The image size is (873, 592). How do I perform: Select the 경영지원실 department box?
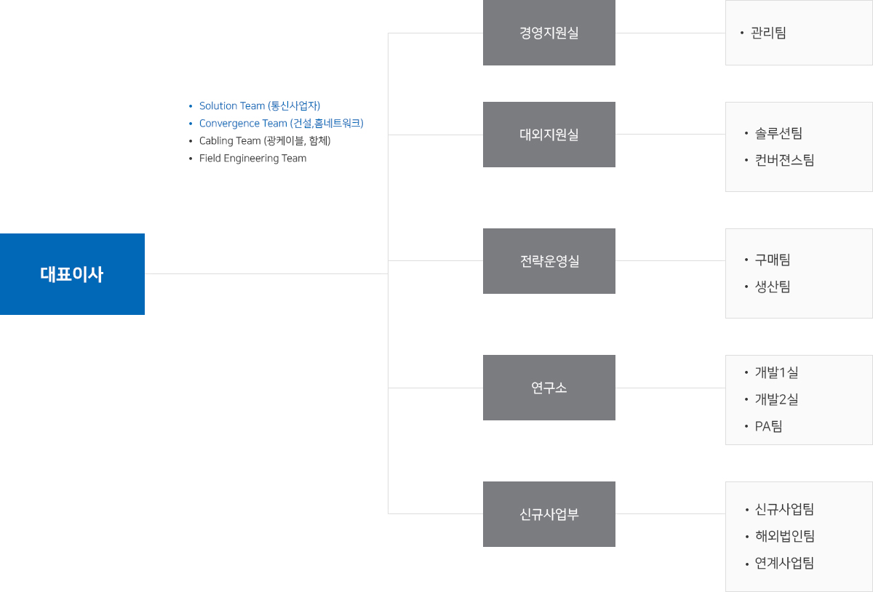pos(549,33)
